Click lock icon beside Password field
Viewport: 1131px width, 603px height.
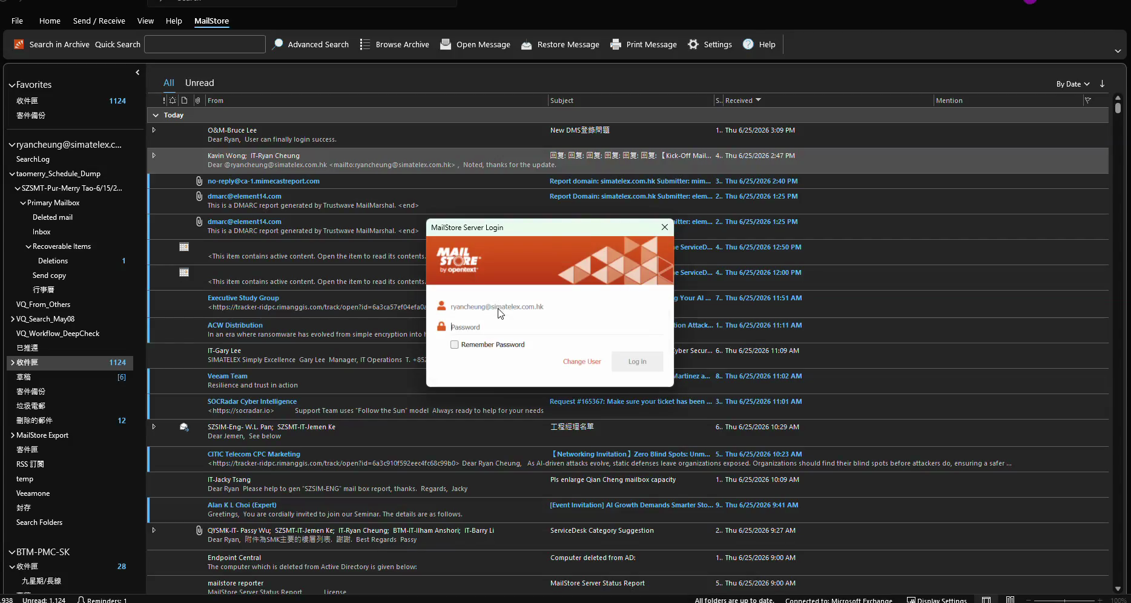click(x=441, y=326)
